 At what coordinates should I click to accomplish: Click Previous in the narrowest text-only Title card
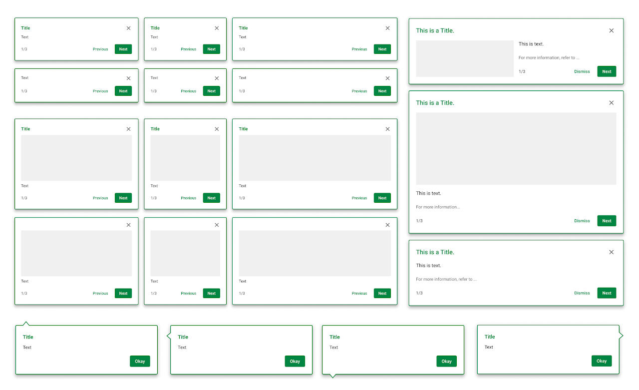click(189, 49)
